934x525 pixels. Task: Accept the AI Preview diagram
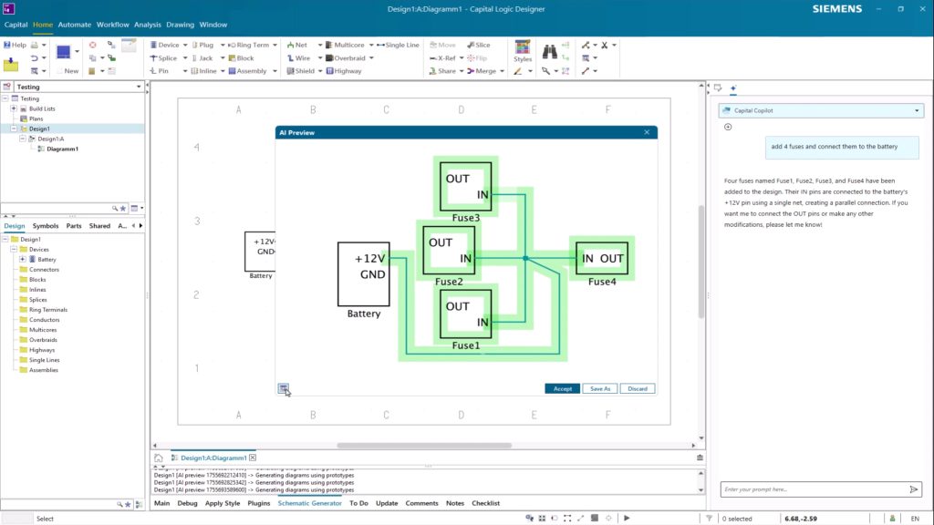pos(562,388)
